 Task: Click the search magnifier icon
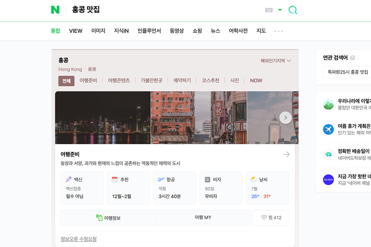tap(292, 10)
